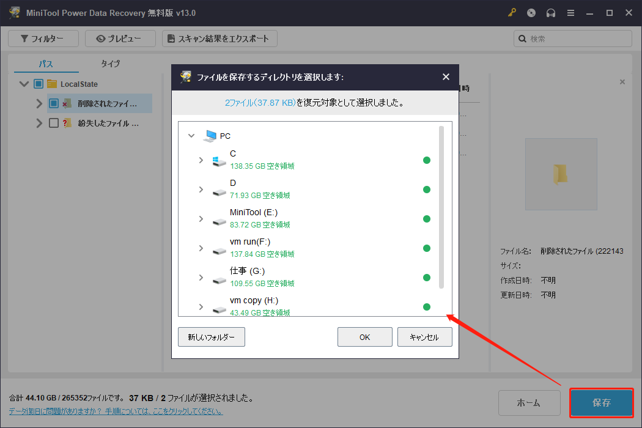Open the データ復旧 help link
This screenshot has height=428, width=642.
tap(116, 411)
